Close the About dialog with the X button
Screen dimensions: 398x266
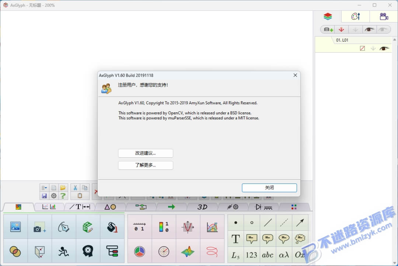click(295, 75)
